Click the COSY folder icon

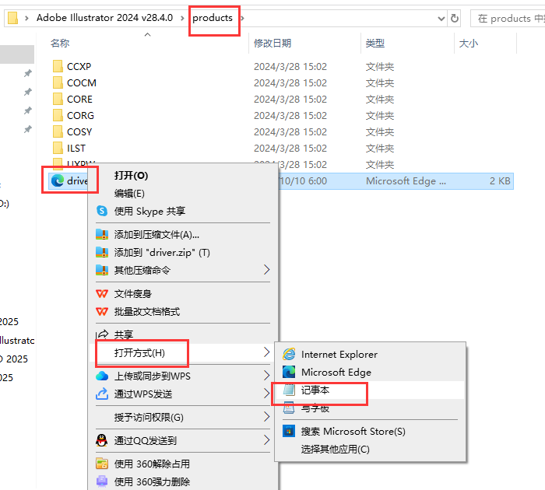[x=58, y=131]
